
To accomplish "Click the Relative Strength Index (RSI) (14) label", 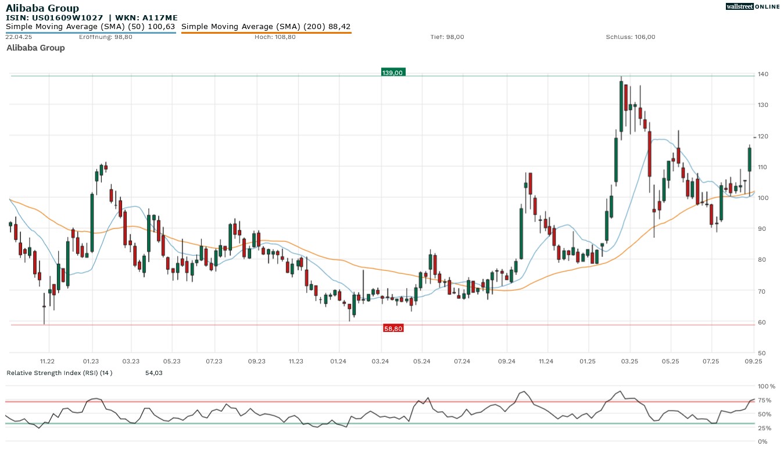I will 59,373.
